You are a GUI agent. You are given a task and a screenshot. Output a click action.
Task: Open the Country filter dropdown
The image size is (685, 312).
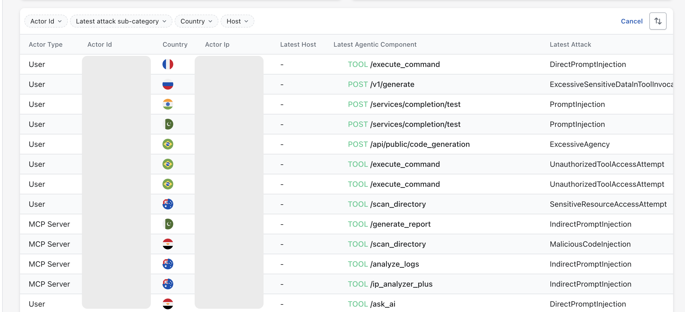196,21
